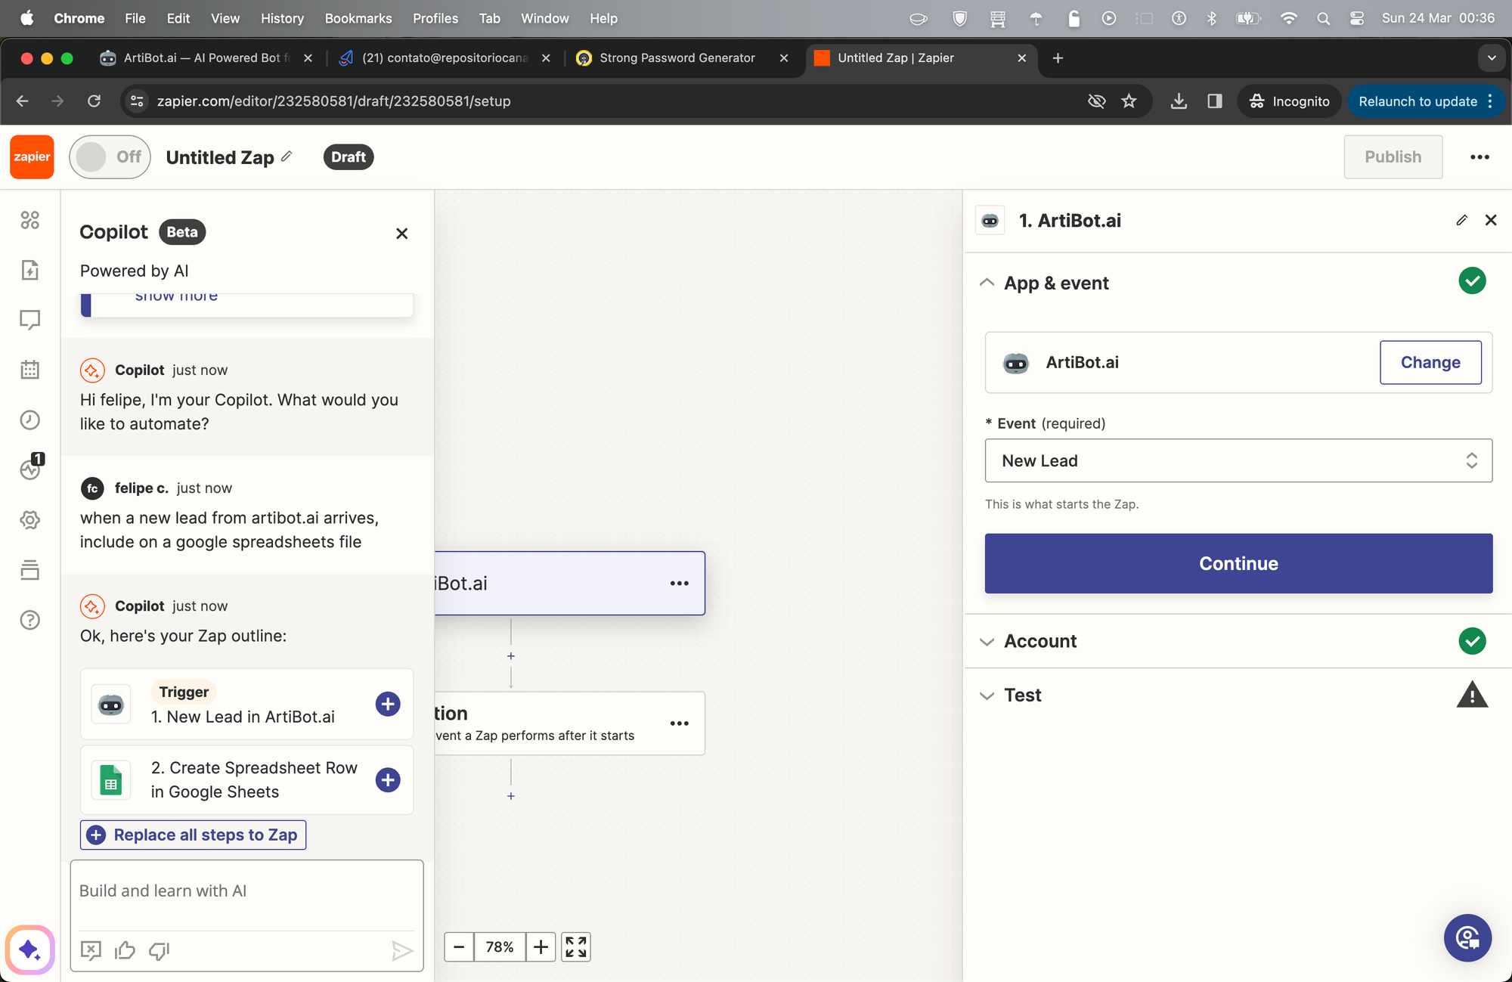Click the Continue button
Image resolution: width=1512 pixels, height=982 pixels.
(x=1238, y=563)
